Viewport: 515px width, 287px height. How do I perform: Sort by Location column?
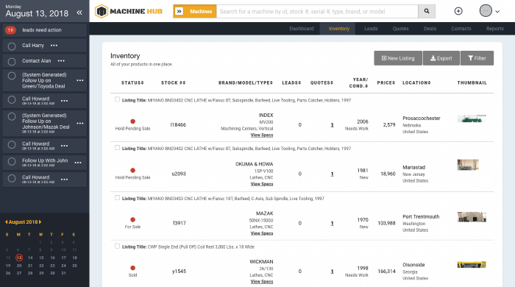tap(416, 82)
